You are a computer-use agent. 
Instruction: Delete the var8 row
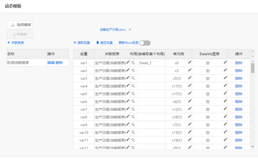click(x=239, y=117)
